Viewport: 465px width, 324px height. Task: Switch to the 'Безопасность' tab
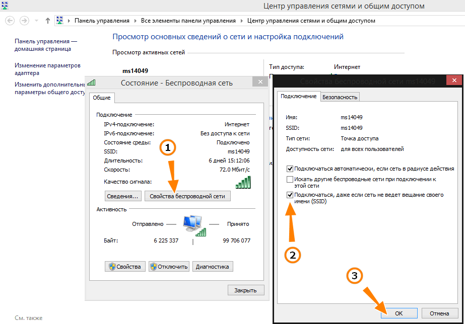point(340,97)
